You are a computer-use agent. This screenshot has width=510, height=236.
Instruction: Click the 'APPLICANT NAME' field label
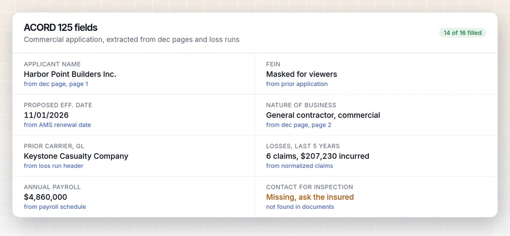click(x=52, y=64)
